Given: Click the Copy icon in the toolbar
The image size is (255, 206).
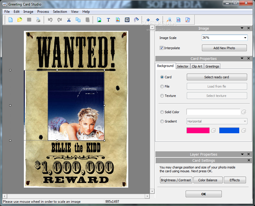Looking at the screenshot, I should [x=78, y=20].
